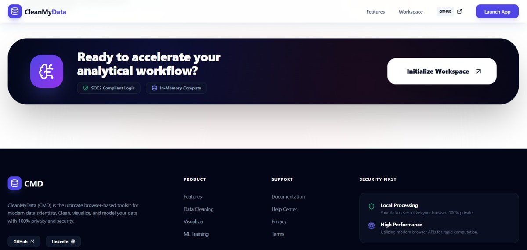Screen dimensions: 527x250
Task: Click the CMD footer logo icon
Action: [14, 183]
